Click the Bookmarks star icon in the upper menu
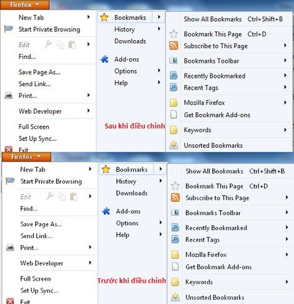Image resolution: width=294 pixels, height=304 pixels. (x=104, y=18)
